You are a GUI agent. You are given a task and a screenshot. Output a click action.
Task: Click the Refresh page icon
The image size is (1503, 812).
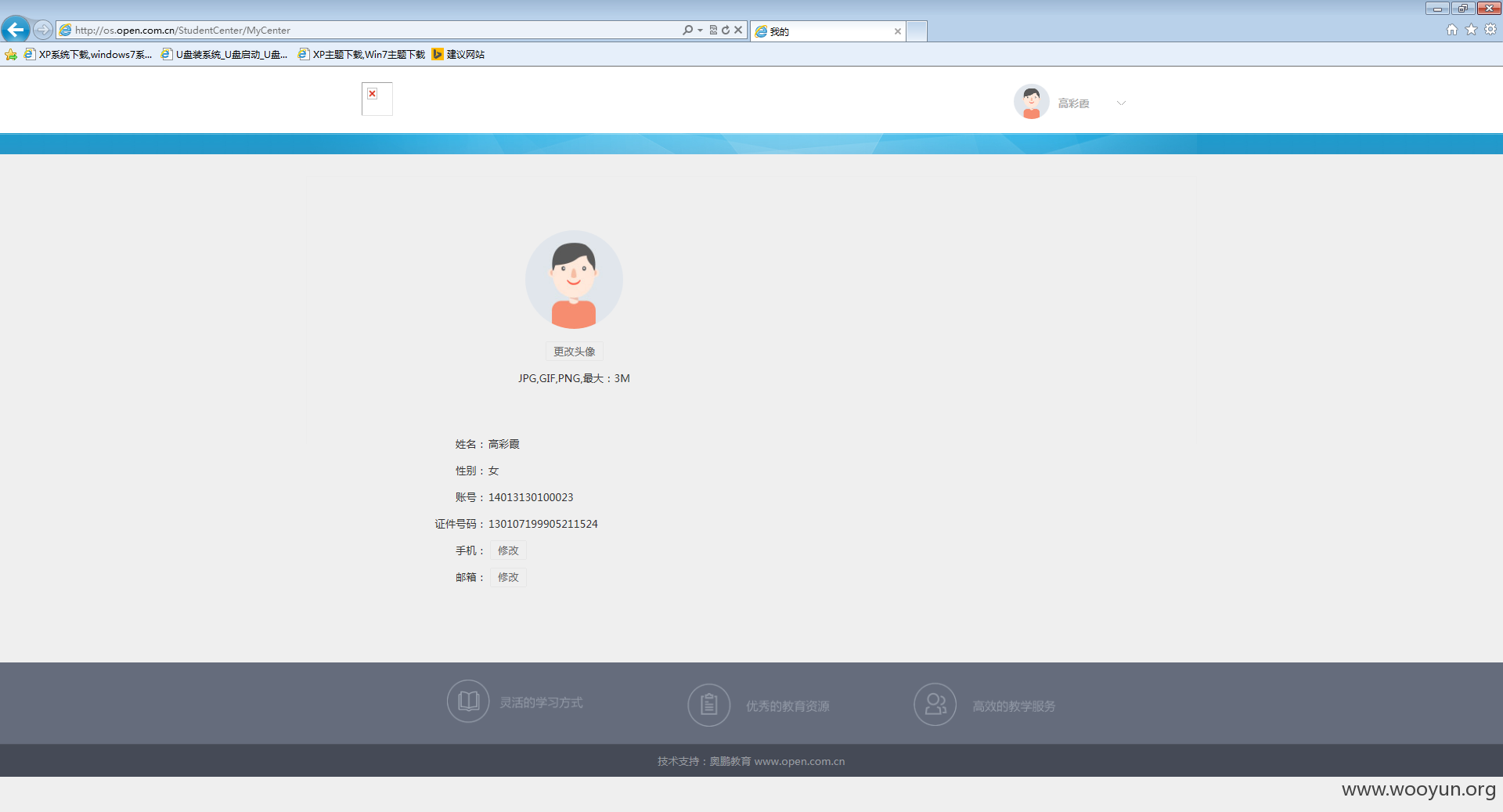(x=726, y=30)
